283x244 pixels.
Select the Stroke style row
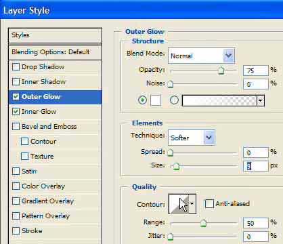[55, 231]
